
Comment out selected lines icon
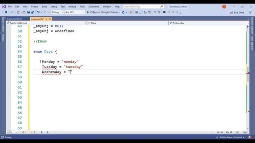tap(155, 12)
